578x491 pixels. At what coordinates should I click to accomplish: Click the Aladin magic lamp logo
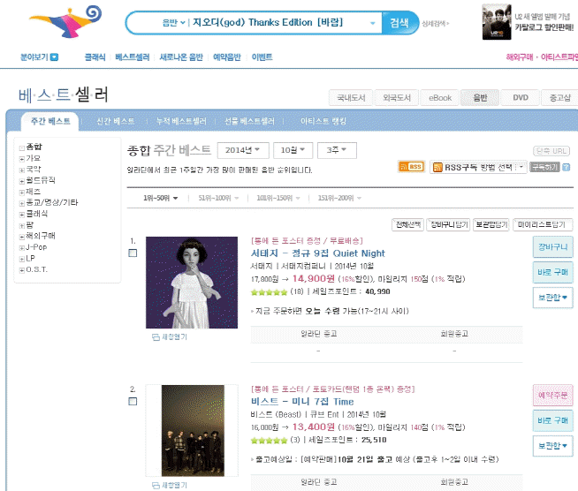click(x=65, y=21)
